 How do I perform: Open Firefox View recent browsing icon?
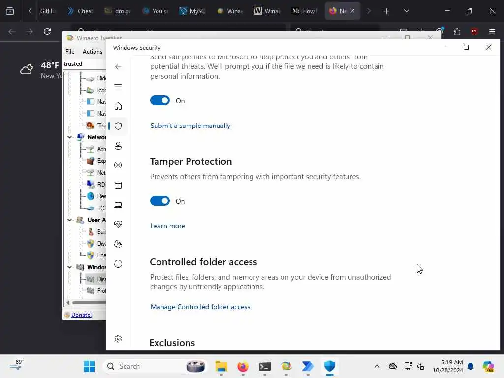pyautogui.click(x=10, y=11)
